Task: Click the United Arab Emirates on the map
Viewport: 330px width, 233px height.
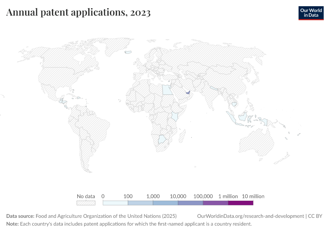Action: (188, 93)
